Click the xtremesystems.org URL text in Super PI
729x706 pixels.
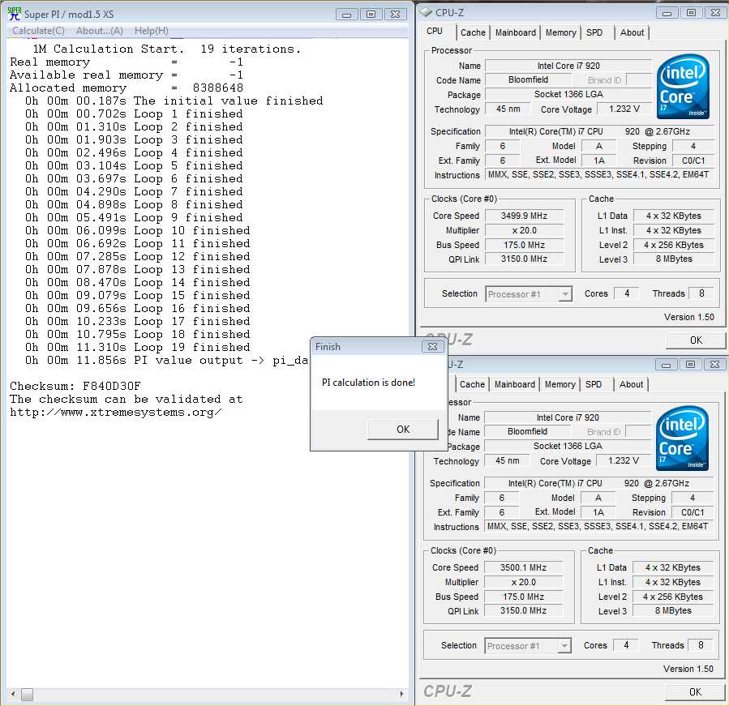click(x=116, y=413)
